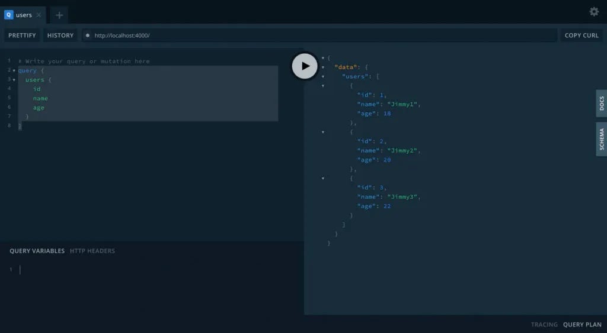The image size is (607, 333).
Task: Click the age value 20 in response
Action: click(387, 160)
